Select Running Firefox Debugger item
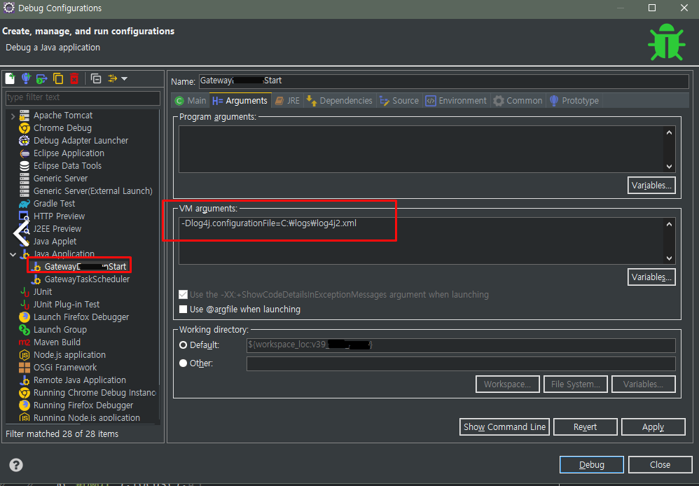The width and height of the screenshot is (699, 486). 83,405
